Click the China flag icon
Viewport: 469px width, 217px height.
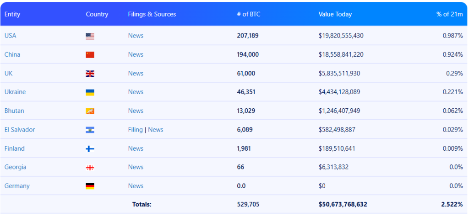90,55
